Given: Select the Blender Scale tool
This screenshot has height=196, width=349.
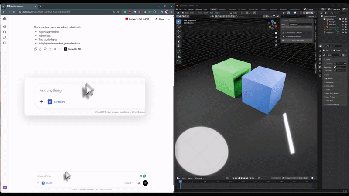Looking at the screenshot, I should click(x=179, y=41).
